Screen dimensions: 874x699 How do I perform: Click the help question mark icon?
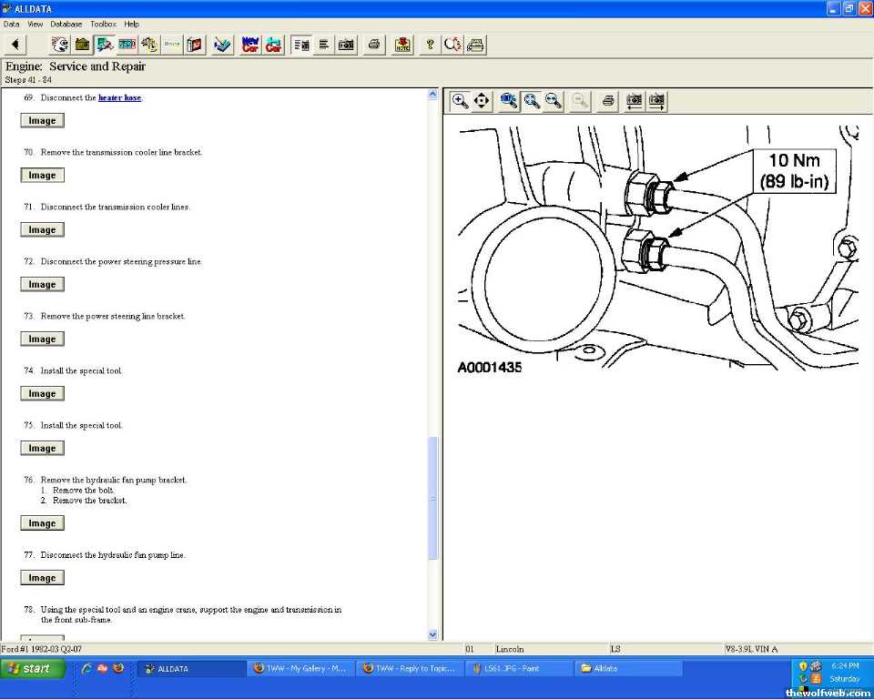point(430,45)
